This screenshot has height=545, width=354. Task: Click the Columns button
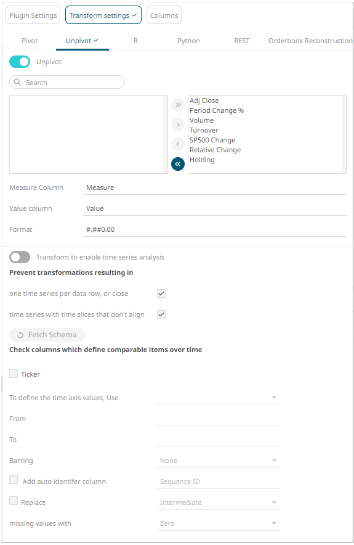(164, 15)
